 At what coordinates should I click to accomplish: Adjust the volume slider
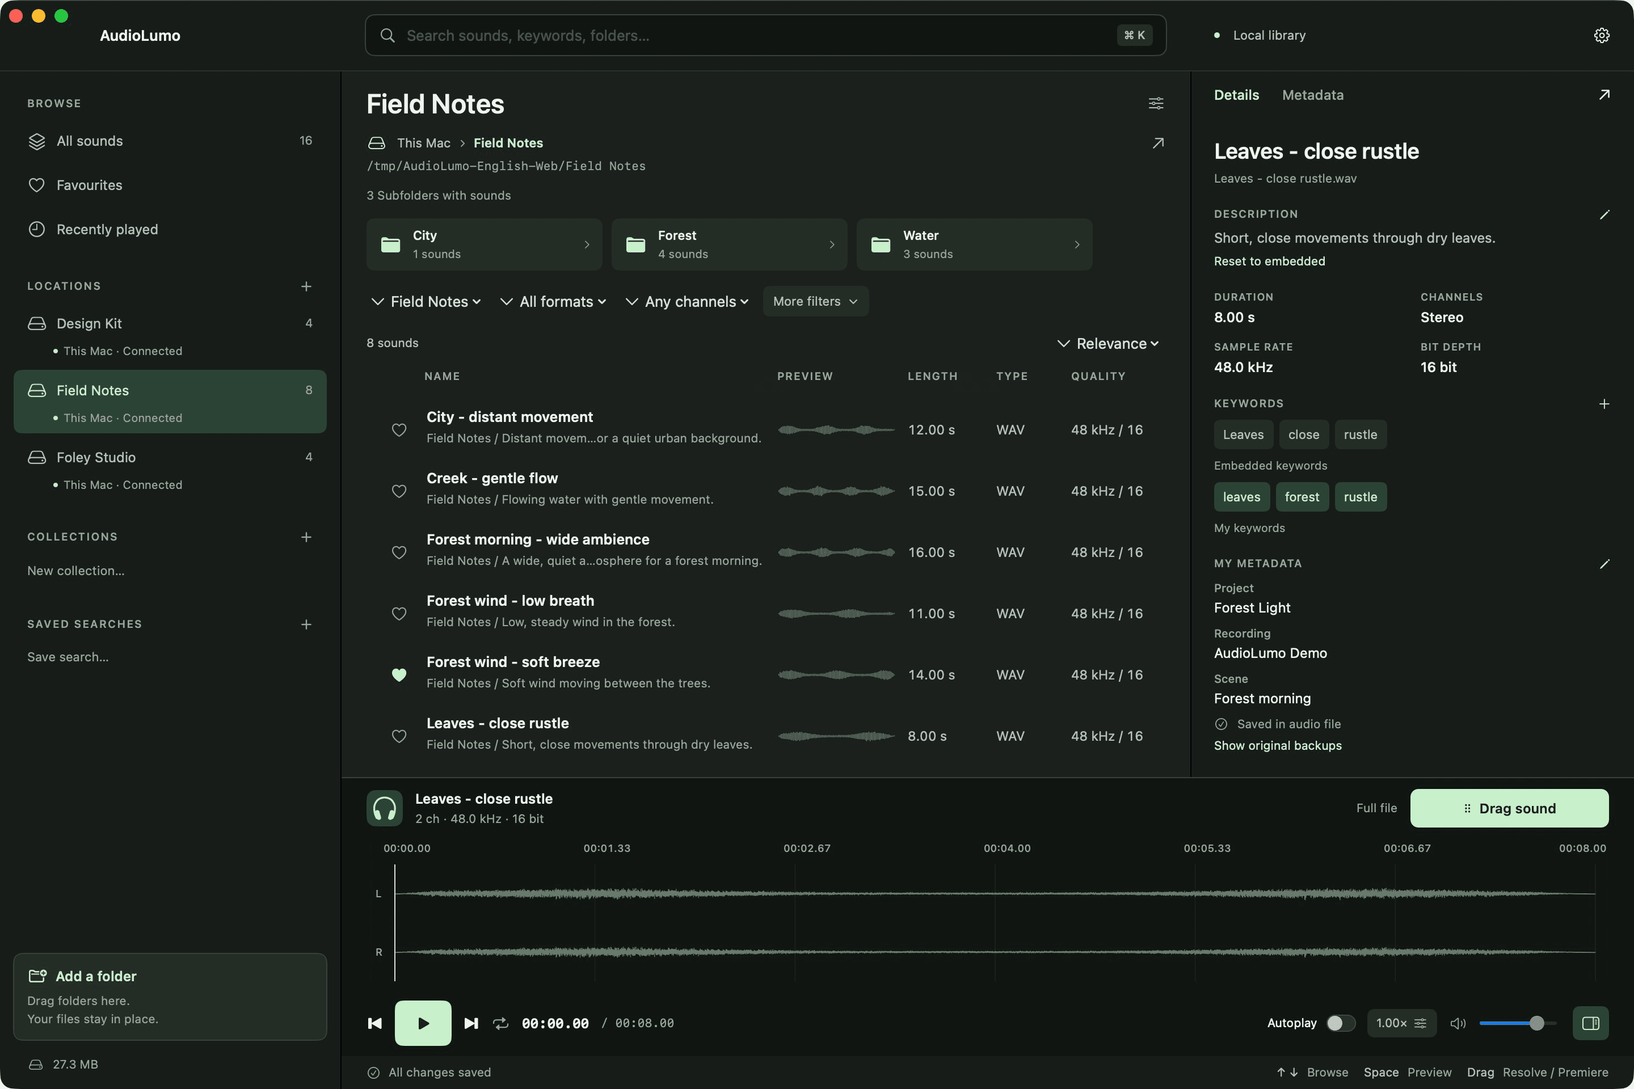click(1517, 1023)
